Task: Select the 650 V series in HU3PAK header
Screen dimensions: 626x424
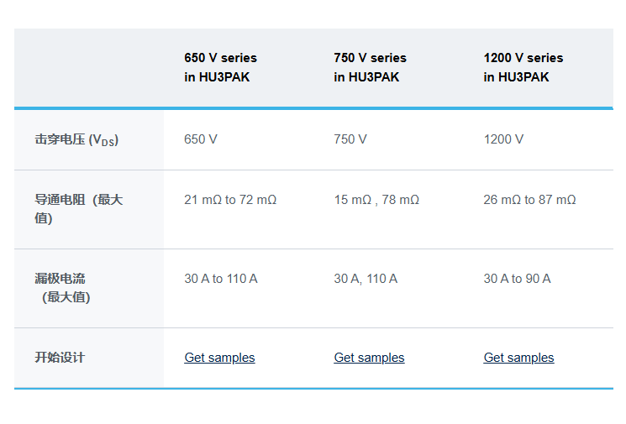Action: 221,67
